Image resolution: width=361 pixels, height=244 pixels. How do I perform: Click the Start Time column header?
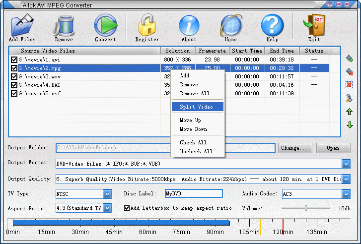pyautogui.click(x=247, y=51)
